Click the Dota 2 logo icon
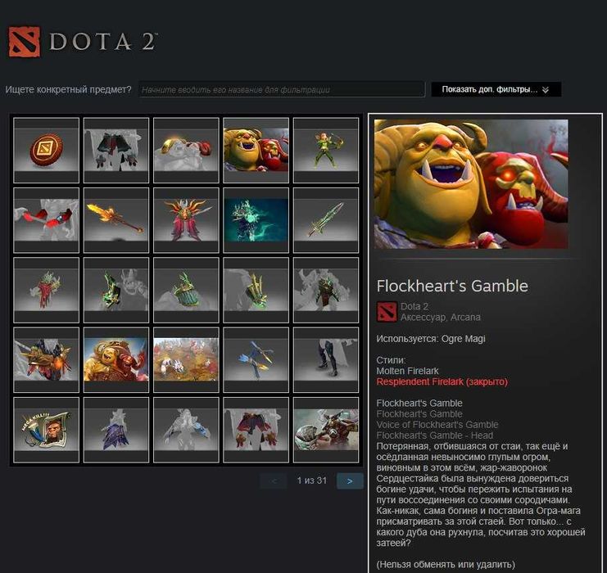The width and height of the screenshot is (607, 573). [x=25, y=42]
